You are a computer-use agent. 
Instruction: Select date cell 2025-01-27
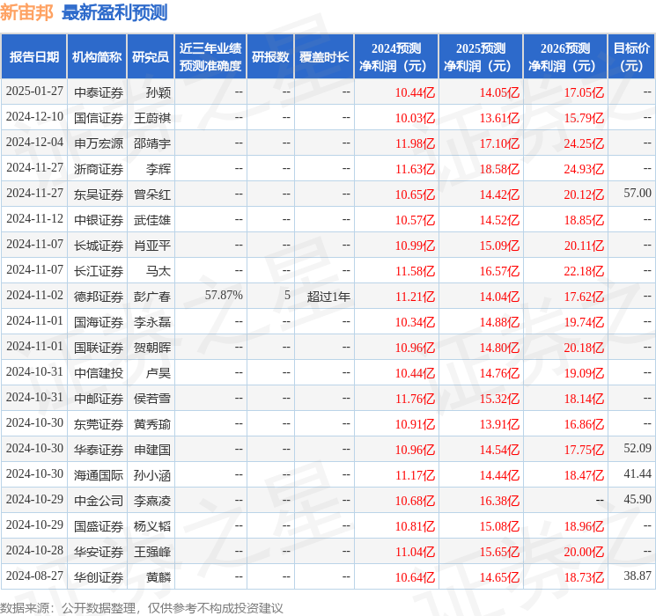point(34,92)
